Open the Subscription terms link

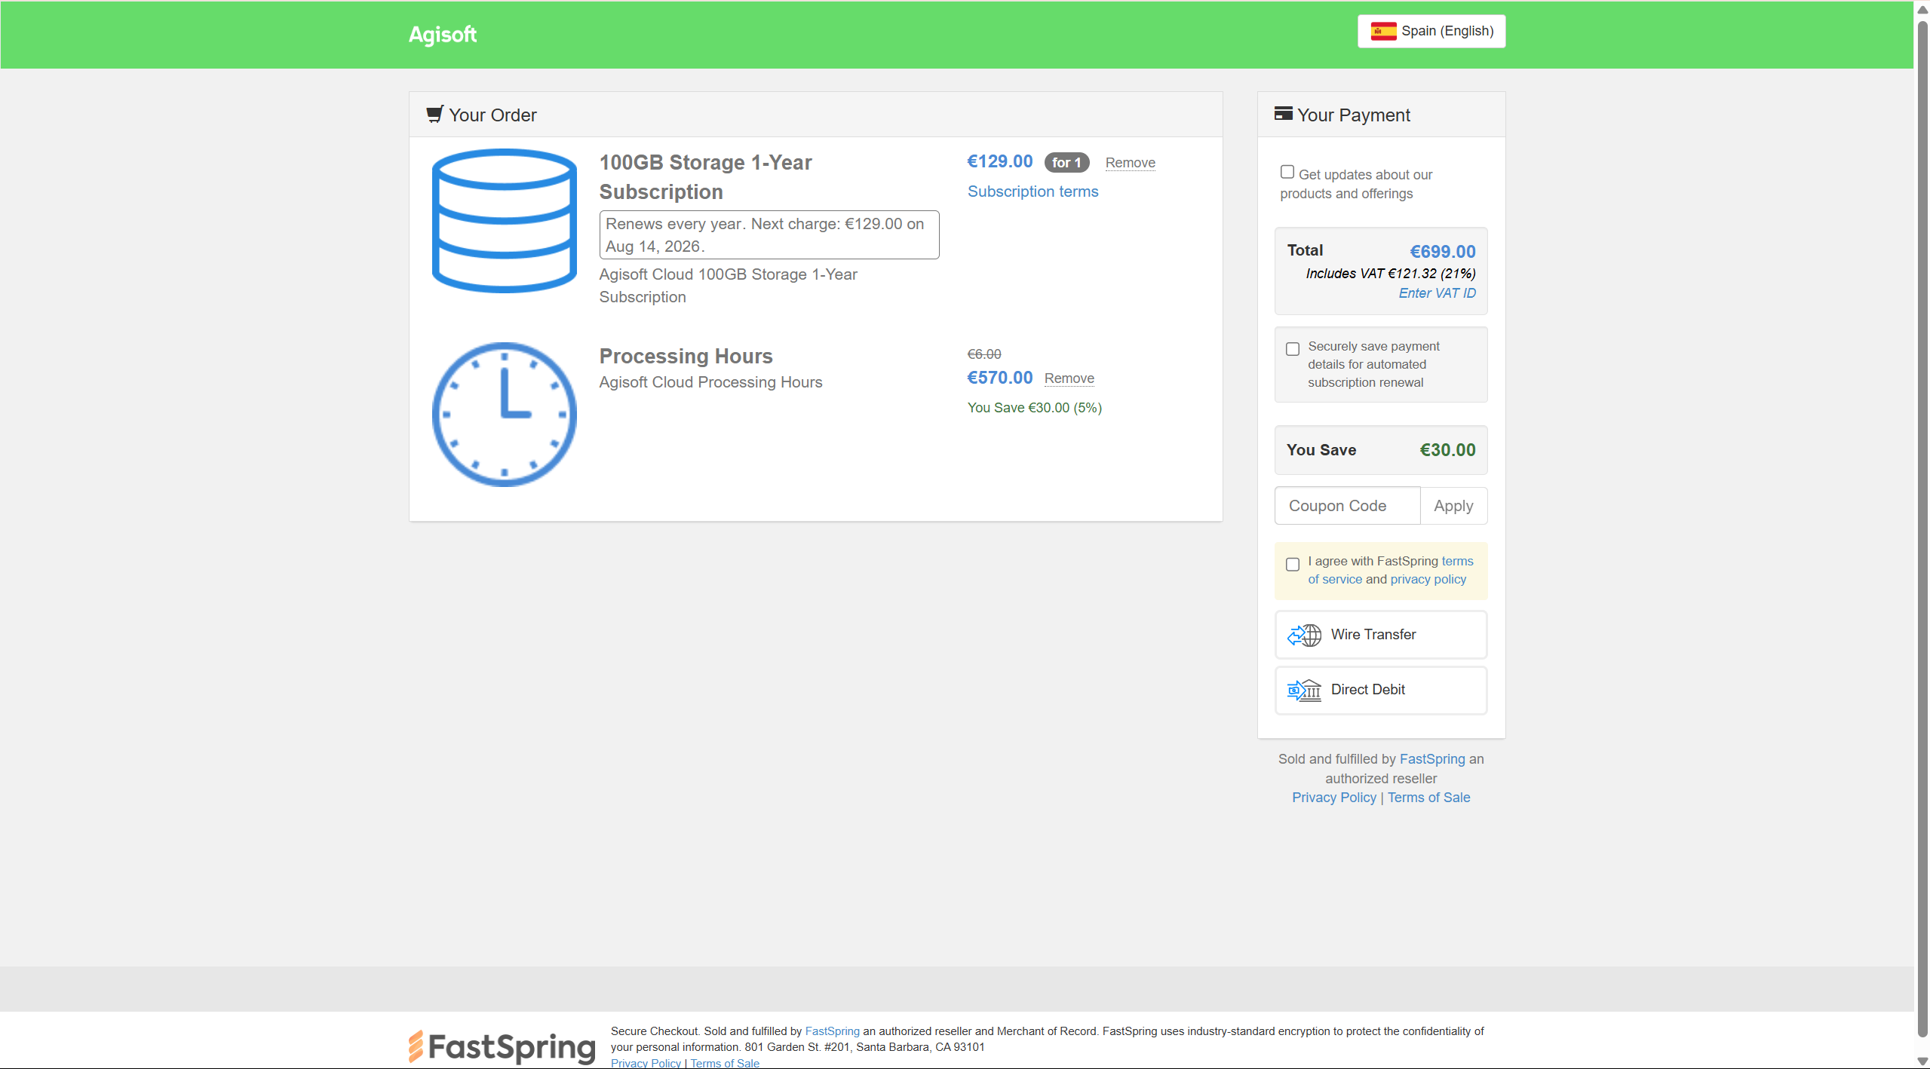1032,191
